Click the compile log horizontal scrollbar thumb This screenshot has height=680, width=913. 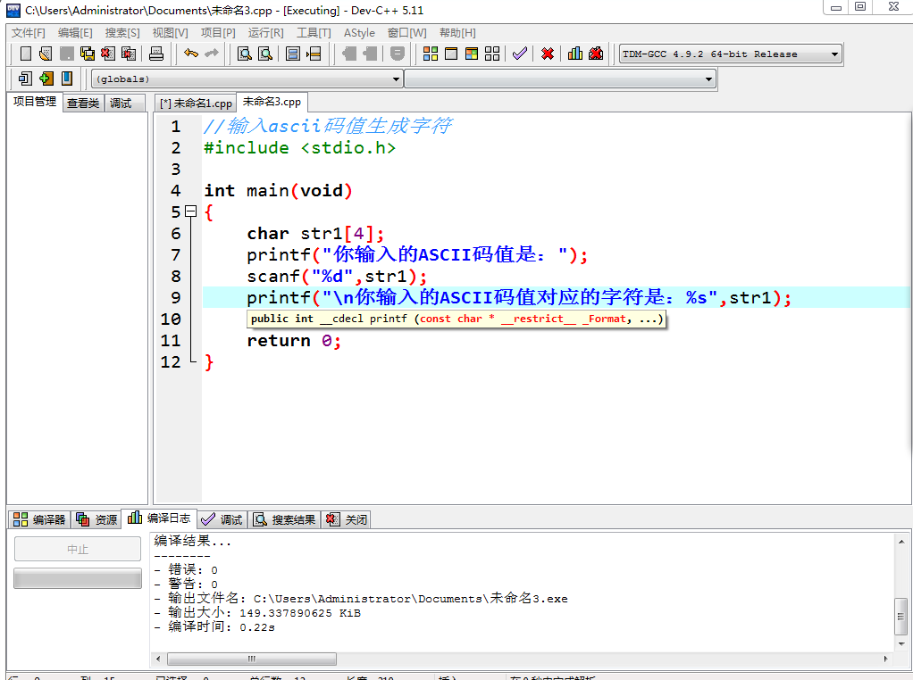coord(252,659)
